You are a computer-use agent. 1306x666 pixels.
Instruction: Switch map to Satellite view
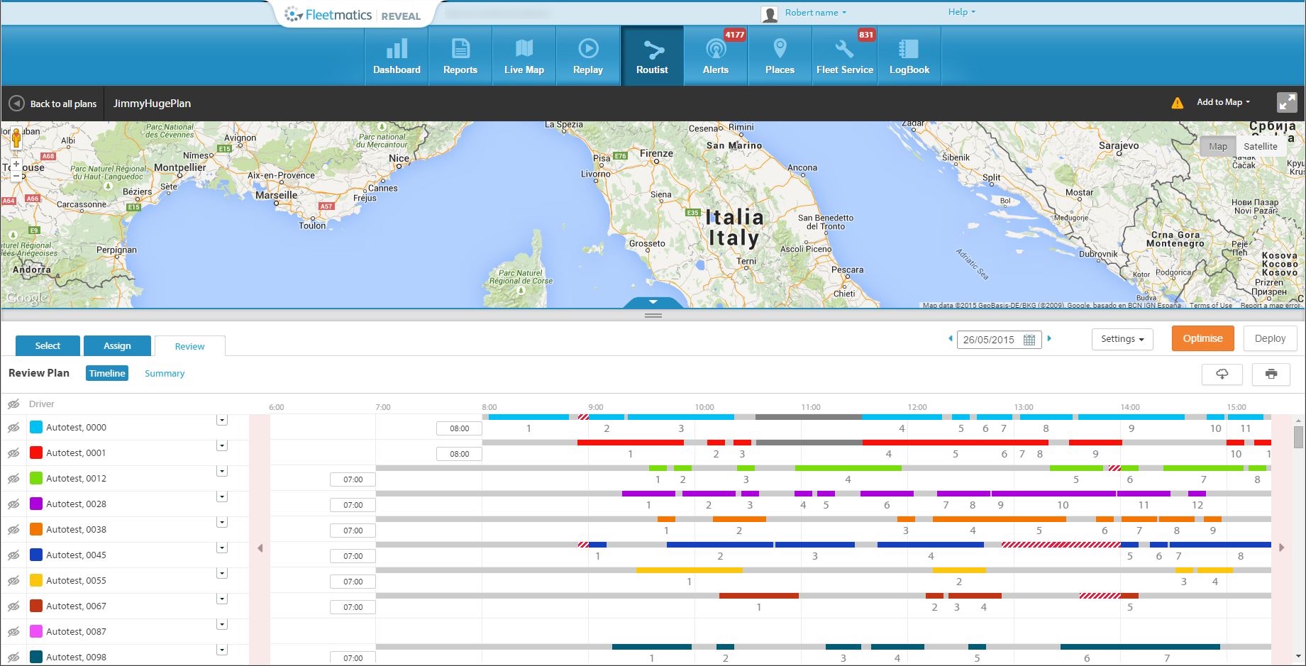coord(1260,147)
